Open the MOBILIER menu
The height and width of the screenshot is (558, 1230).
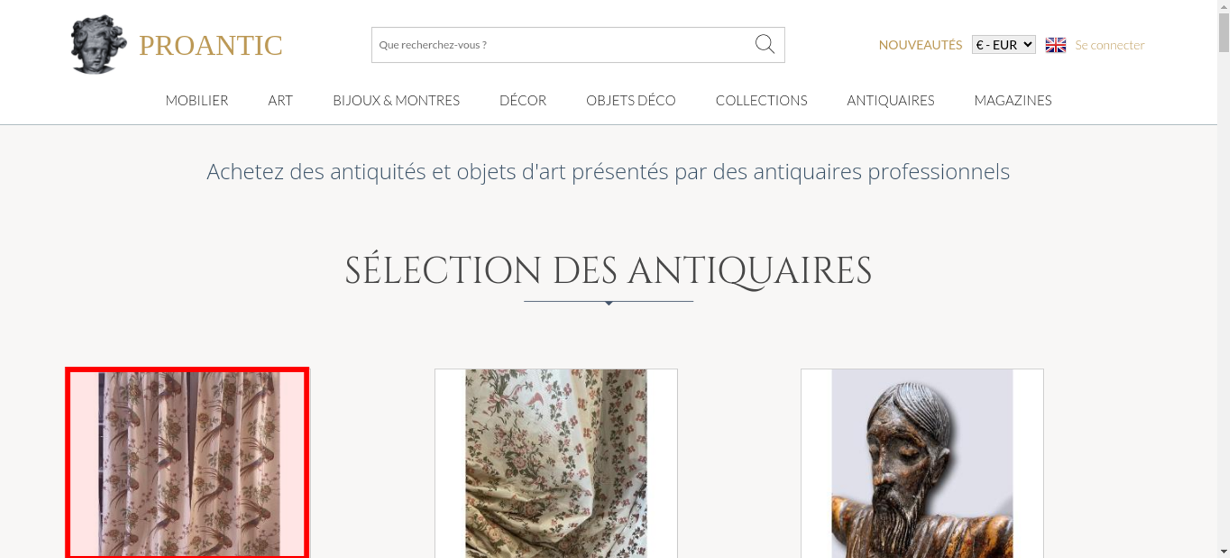tap(197, 100)
